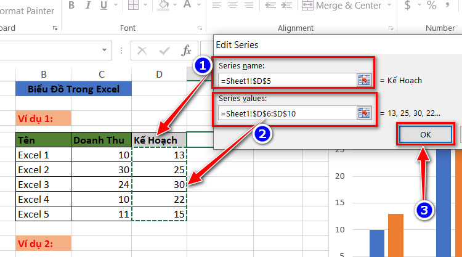The height and width of the screenshot is (257, 462).
Task: Apply cell borders icon
Action: coord(133,5)
